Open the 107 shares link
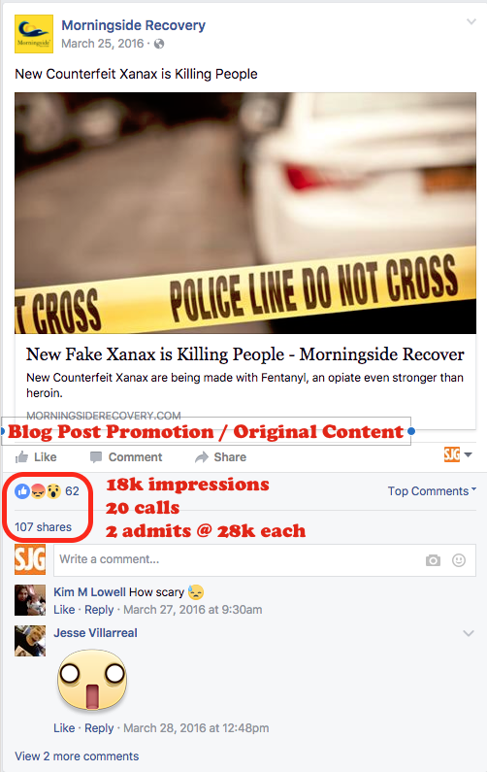The height and width of the screenshot is (772, 487). [x=43, y=527]
